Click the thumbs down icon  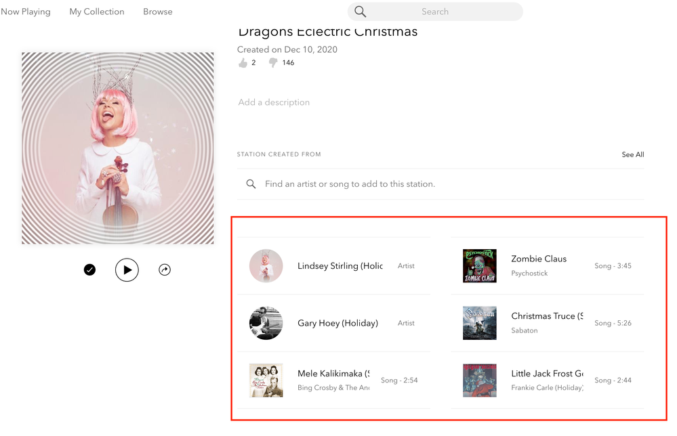pos(273,63)
